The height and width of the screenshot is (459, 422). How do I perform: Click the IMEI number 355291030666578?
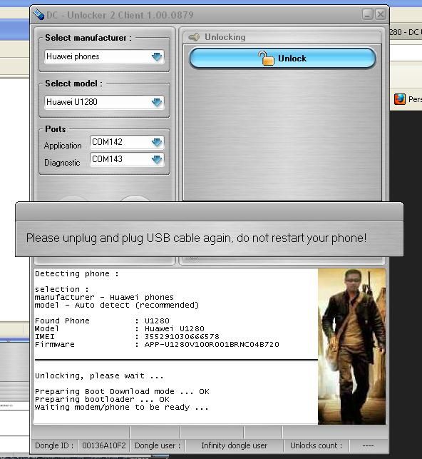[x=182, y=337]
